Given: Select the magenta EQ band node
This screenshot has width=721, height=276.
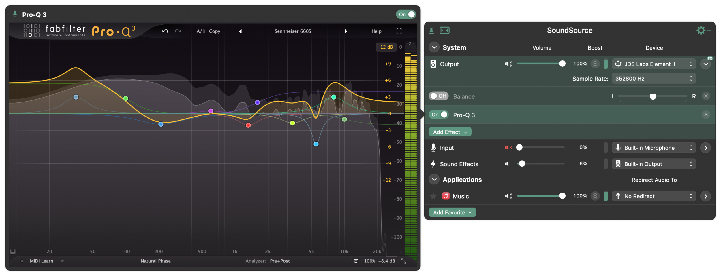Looking at the screenshot, I should pyautogui.click(x=211, y=111).
